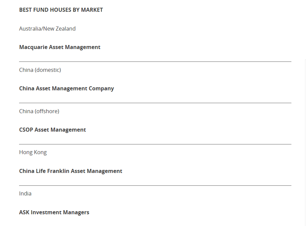Click the 'BEST FUND HOUSES BY MARKET' heading

click(x=61, y=10)
